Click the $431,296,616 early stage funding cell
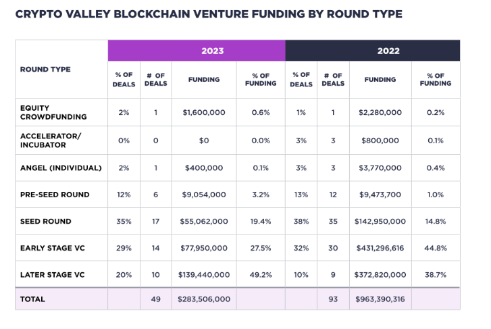Image resolution: width=491 pixels, height=329 pixels. (380, 248)
